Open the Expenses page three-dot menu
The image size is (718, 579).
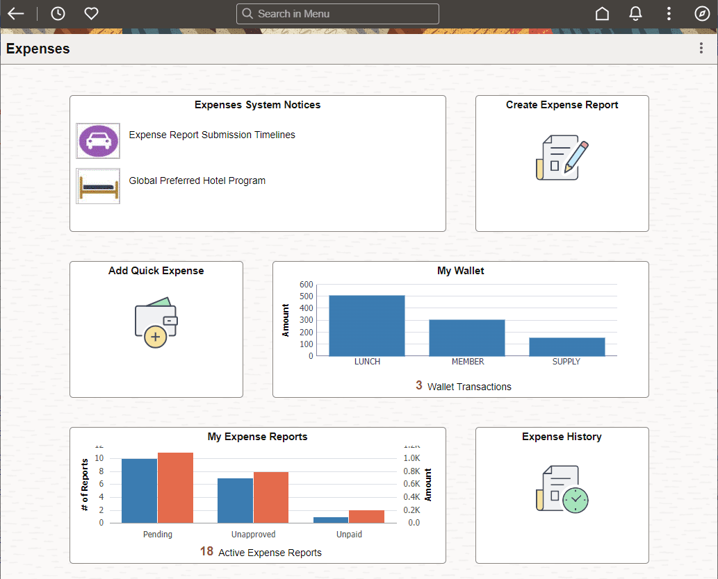point(701,48)
